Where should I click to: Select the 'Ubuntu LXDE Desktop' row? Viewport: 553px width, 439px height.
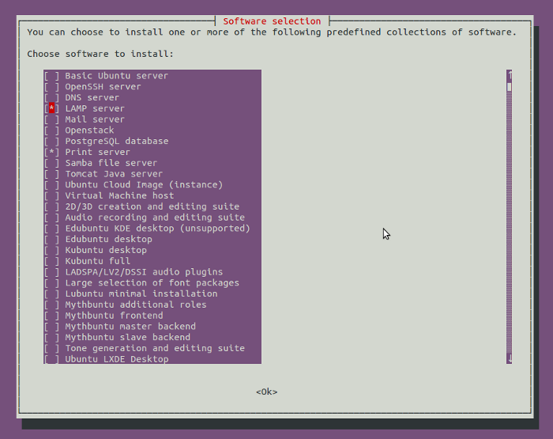pos(152,359)
